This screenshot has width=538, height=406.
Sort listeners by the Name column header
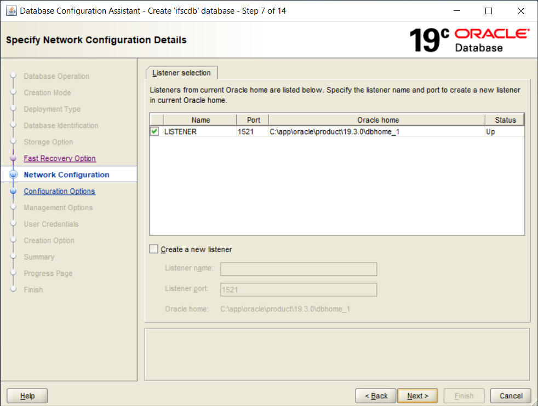[201, 120]
